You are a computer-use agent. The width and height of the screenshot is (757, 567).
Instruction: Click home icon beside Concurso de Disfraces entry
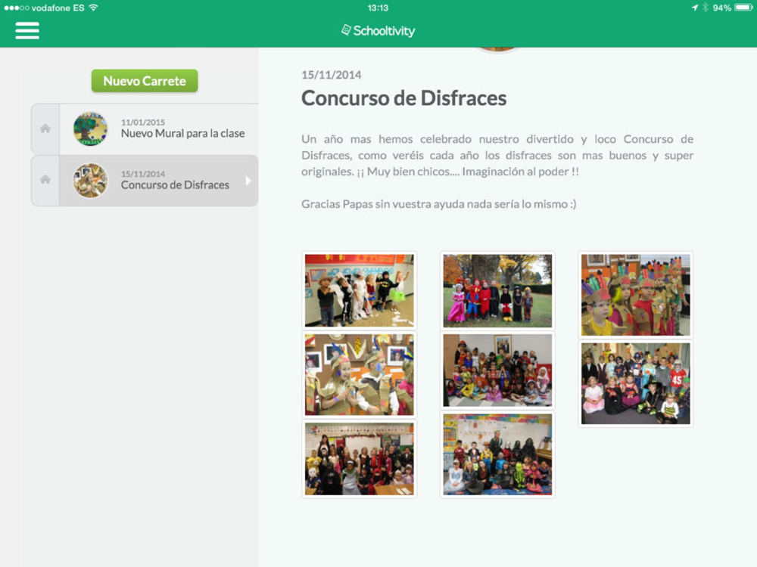45,180
